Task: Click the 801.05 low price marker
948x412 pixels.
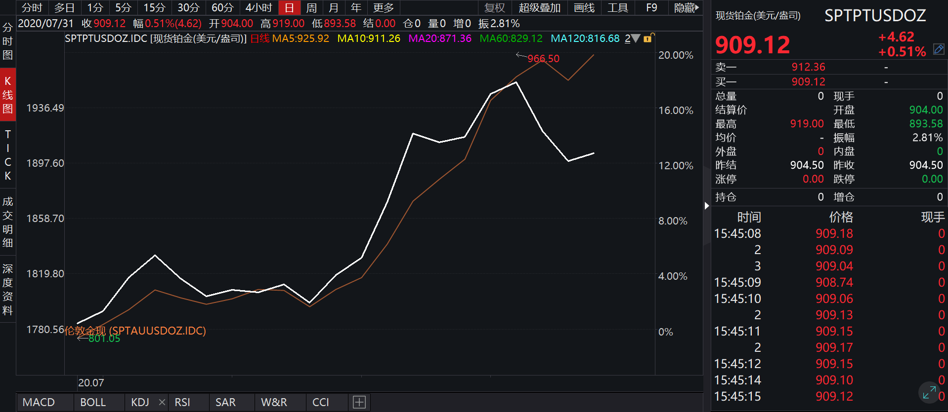Action: pyautogui.click(x=104, y=338)
